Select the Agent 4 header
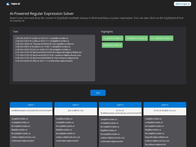The height and width of the screenshot is (147, 196). pyautogui.click(x=165, y=105)
